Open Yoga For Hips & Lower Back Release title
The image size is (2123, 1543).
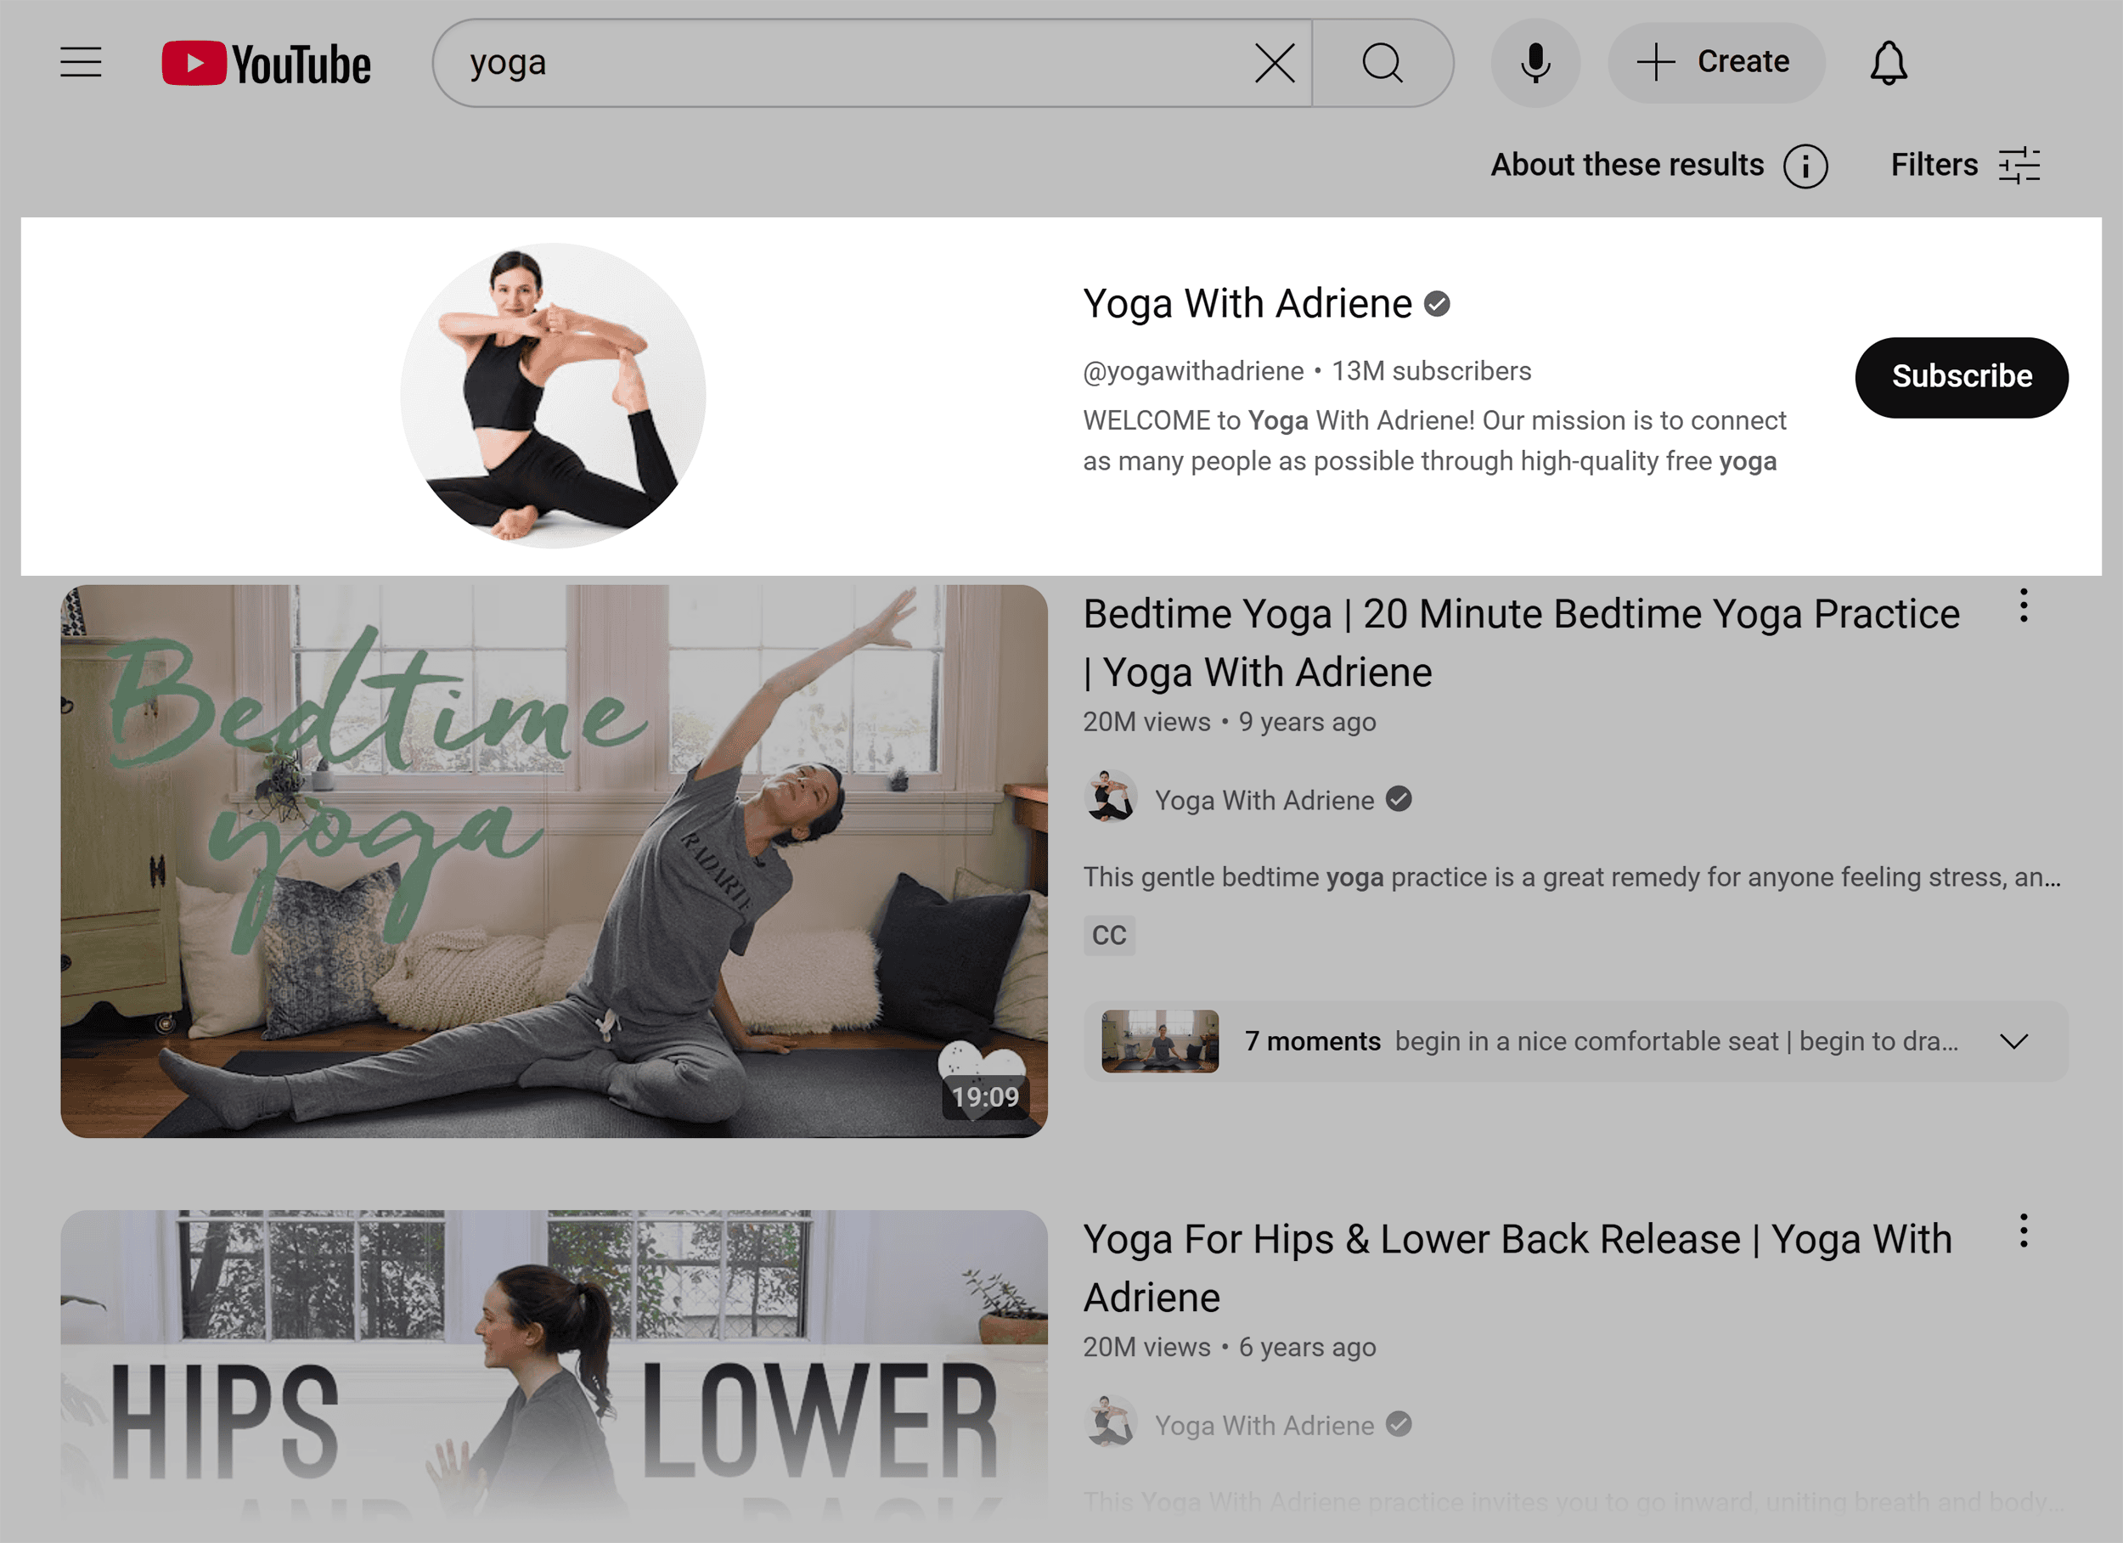[1517, 1269]
